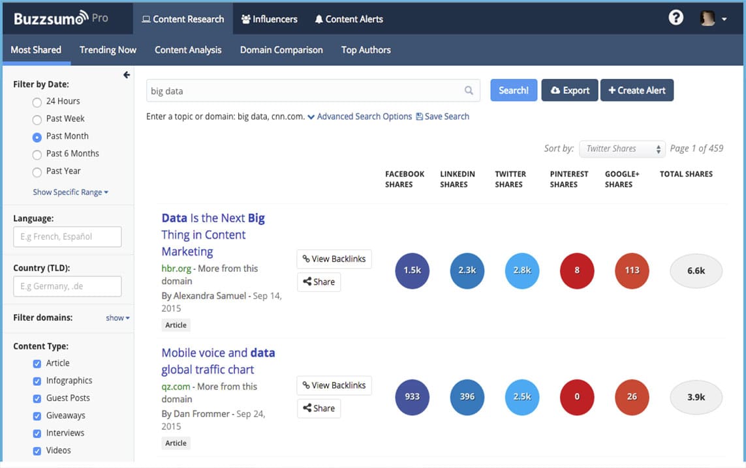Switch to the Trending Now tab
This screenshot has height=468, width=746.
click(108, 50)
